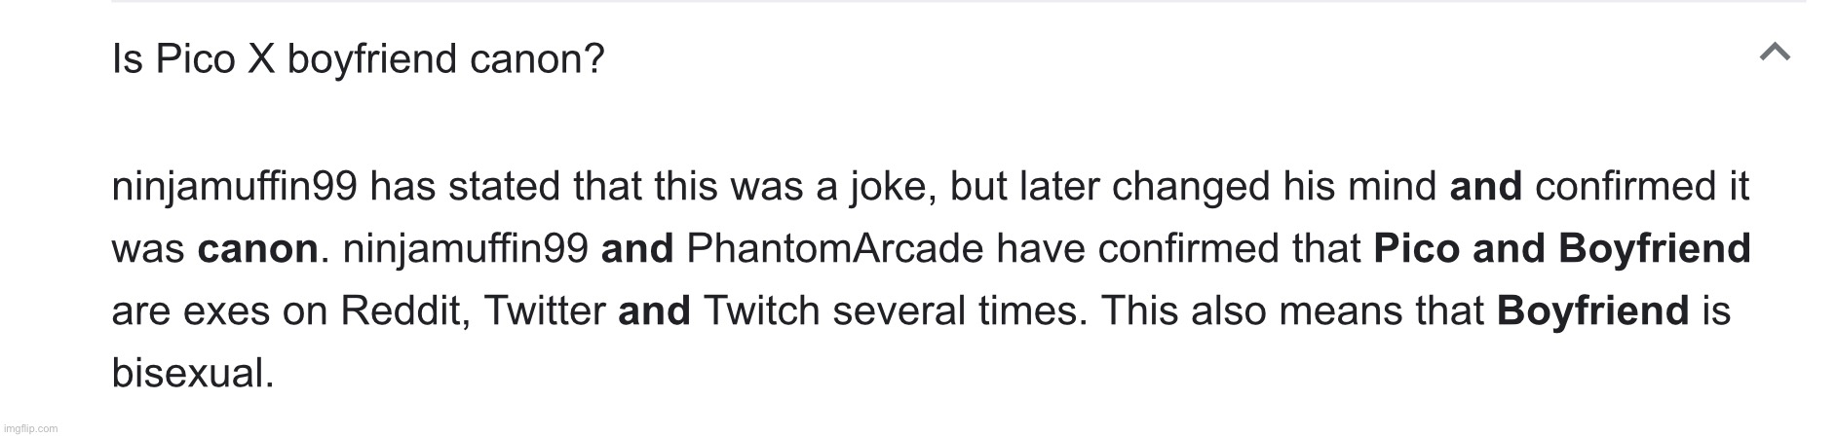Click the imgflip.com watermark
Image resolution: width=1837 pixels, height=437 pixels.
(x=31, y=428)
